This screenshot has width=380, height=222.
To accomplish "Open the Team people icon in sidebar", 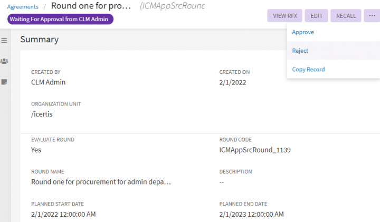I will pos(4,61).
